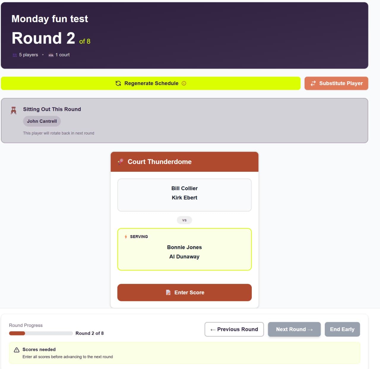Click the players icon beside 5 players
This screenshot has height=369, width=380.
click(x=15, y=55)
